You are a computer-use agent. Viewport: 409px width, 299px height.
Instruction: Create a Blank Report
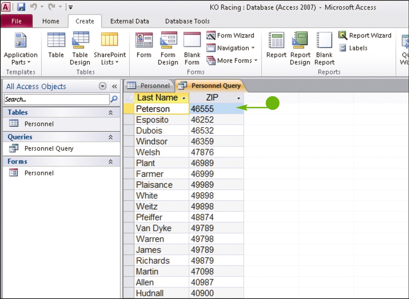(x=324, y=49)
